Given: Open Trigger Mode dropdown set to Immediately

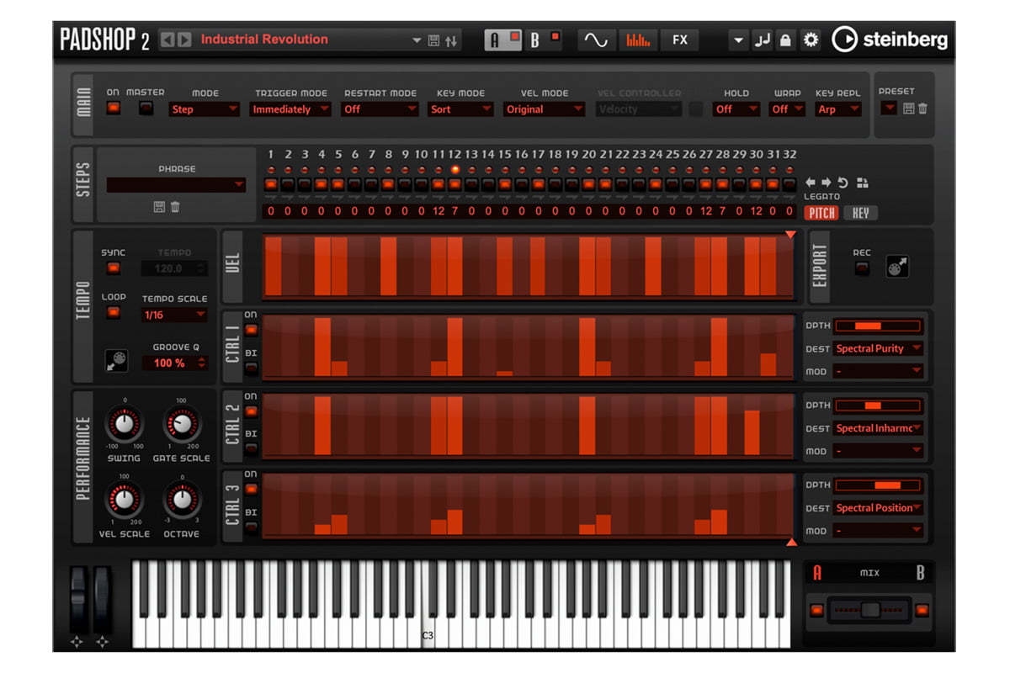Looking at the screenshot, I should click(290, 109).
